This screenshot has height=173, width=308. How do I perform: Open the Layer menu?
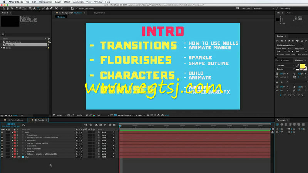[x=58, y=2]
